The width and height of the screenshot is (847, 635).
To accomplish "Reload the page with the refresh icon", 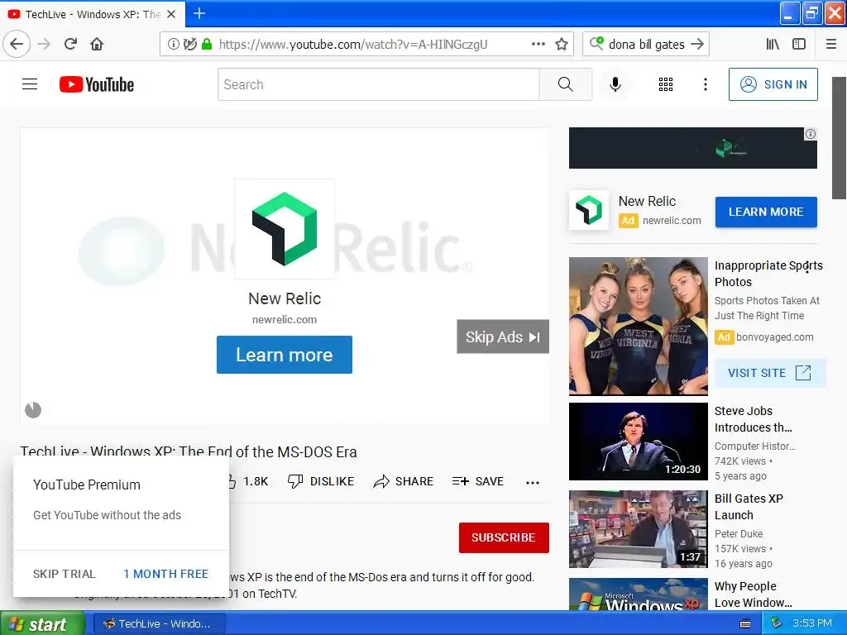I will (70, 44).
